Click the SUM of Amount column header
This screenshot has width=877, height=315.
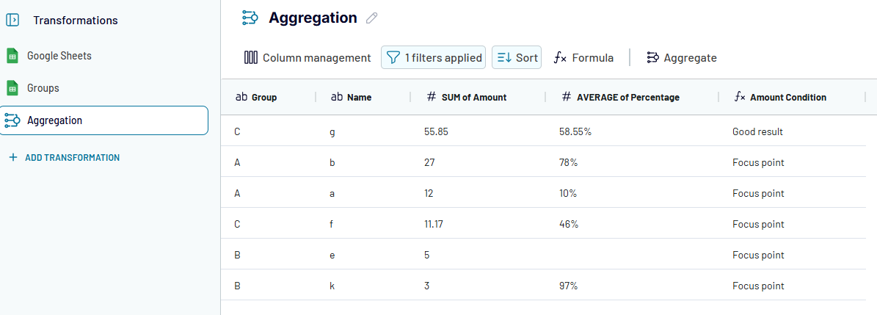pyautogui.click(x=473, y=97)
